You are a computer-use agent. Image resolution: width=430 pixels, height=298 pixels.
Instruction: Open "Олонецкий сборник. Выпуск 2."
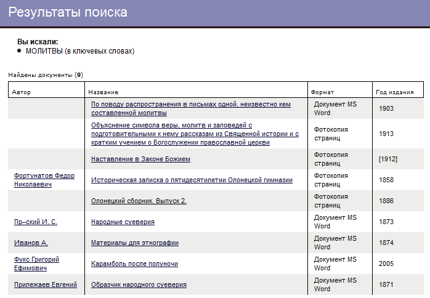[x=139, y=201]
